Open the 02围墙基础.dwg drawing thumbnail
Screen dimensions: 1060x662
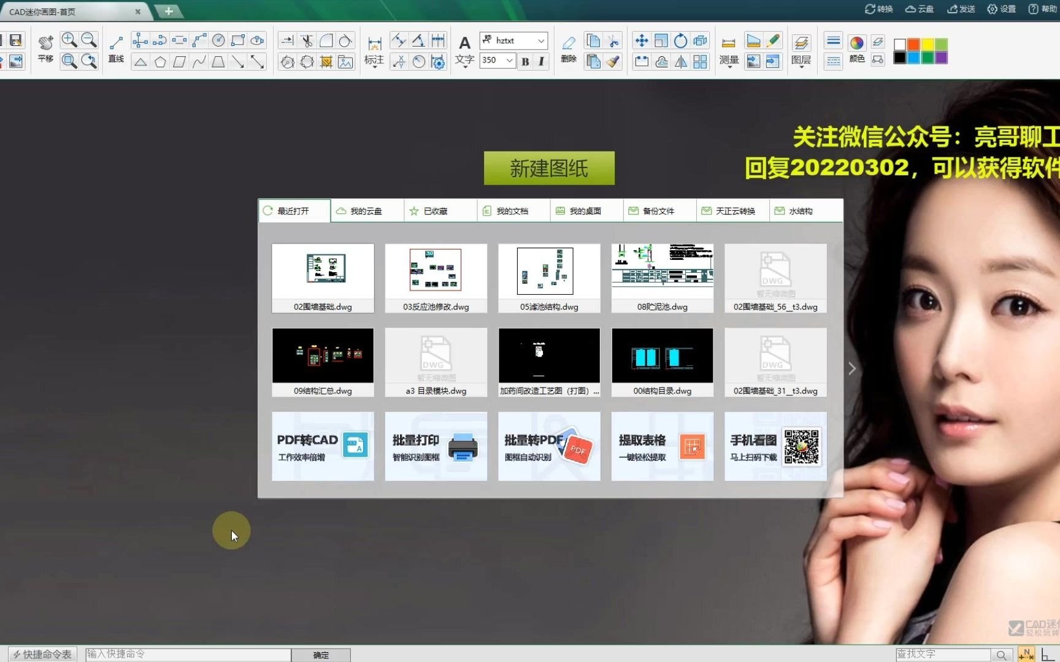pos(322,278)
